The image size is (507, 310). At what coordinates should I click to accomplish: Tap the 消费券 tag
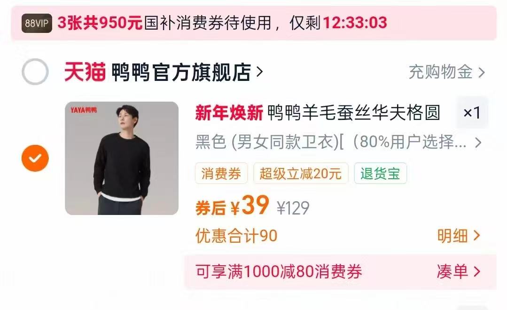point(221,174)
